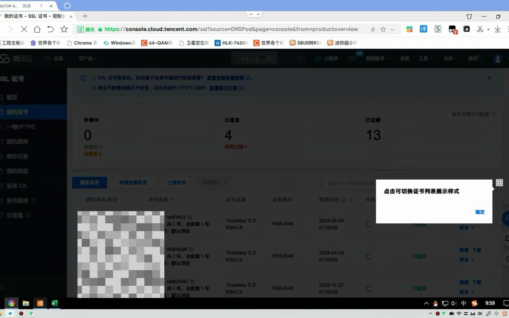Click the bookmark star icon in the address bar
The height and width of the screenshot is (318, 509).
[383, 29]
